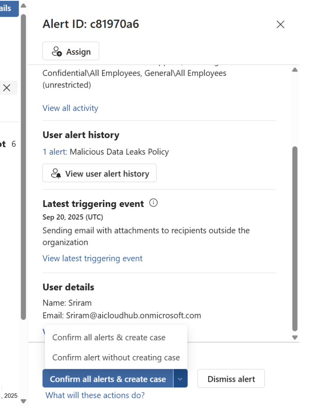Click the panel scrollbar down arrow
The image size is (312, 406).
pos(295,337)
